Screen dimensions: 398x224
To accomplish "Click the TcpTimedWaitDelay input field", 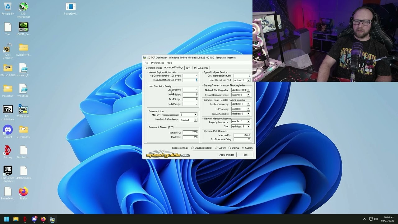I will (x=242, y=139).
